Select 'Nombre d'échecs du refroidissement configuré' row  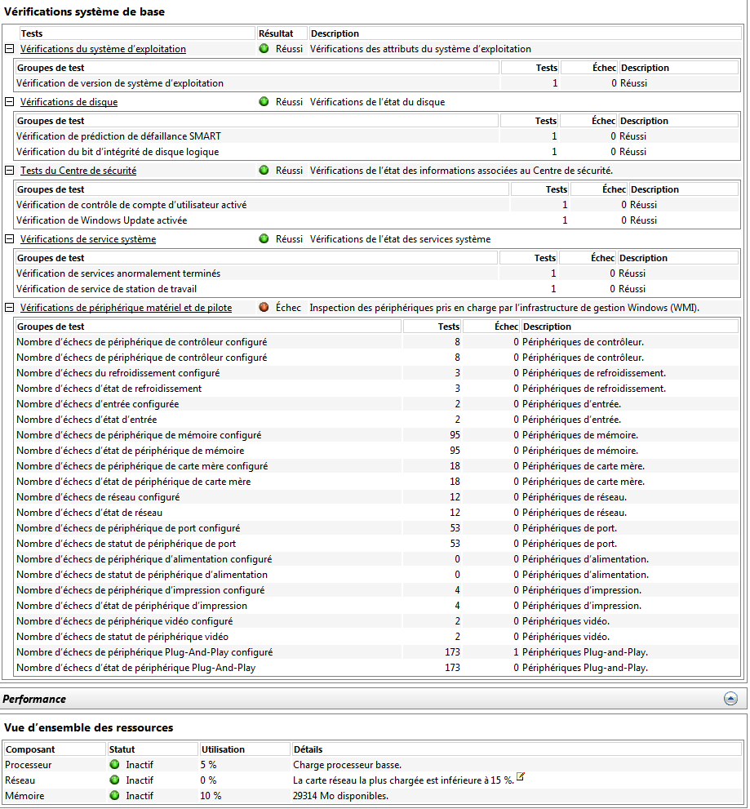point(377,373)
